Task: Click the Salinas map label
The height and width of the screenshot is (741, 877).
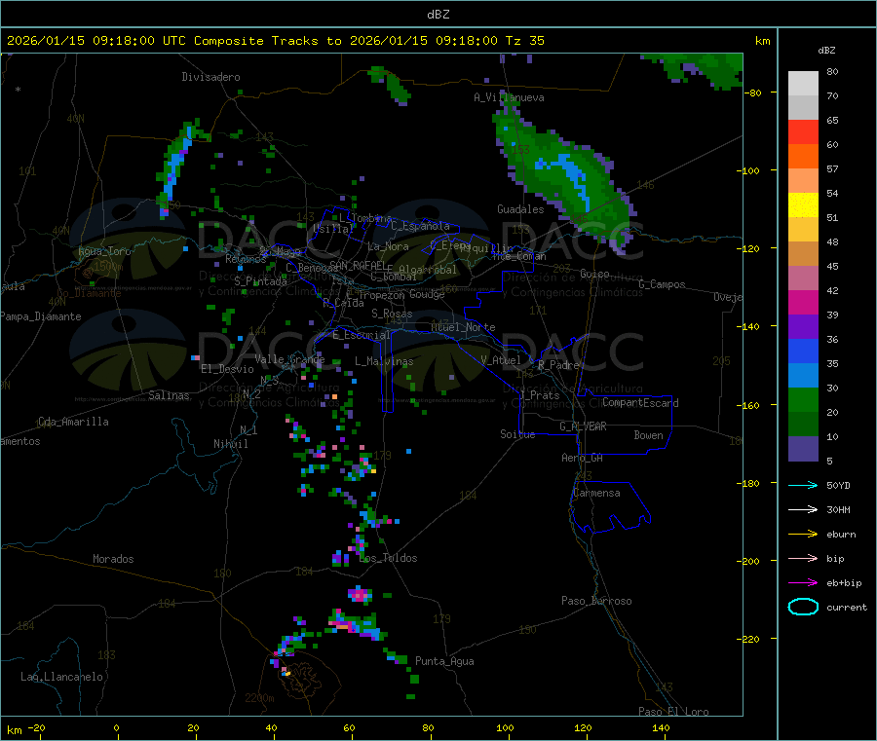Action: click(169, 395)
